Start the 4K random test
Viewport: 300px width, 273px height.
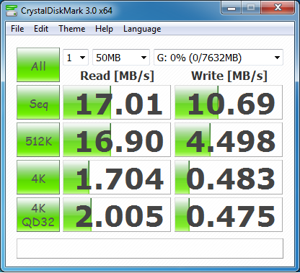38,177
